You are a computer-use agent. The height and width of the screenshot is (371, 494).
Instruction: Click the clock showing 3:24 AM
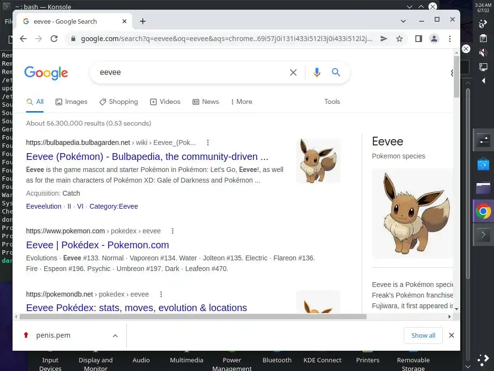tap(483, 8)
